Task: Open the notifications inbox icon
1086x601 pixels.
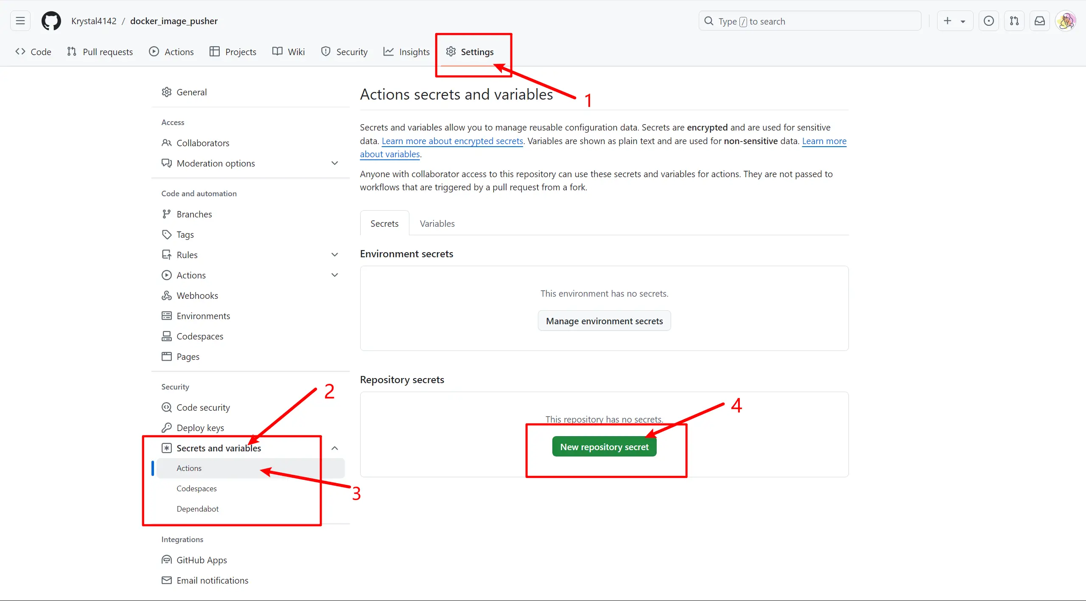Action: click(1040, 21)
